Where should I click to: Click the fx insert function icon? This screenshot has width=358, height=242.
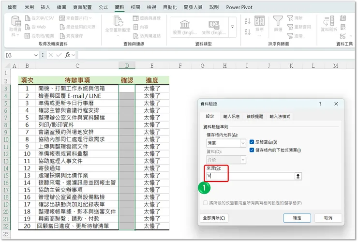67,55
